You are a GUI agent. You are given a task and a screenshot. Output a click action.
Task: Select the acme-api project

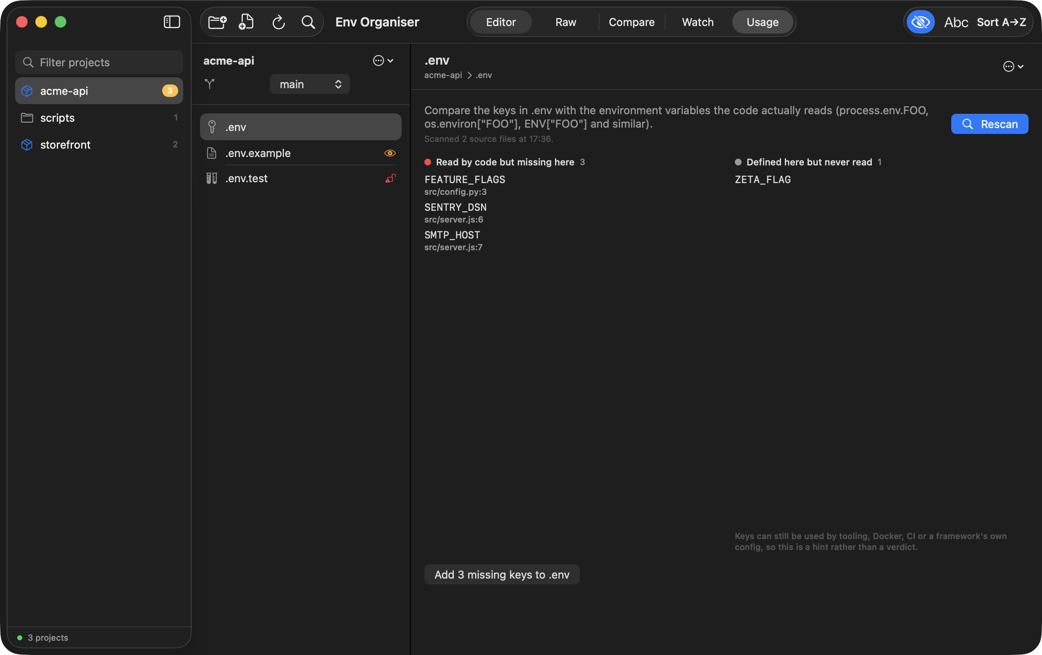coord(99,91)
